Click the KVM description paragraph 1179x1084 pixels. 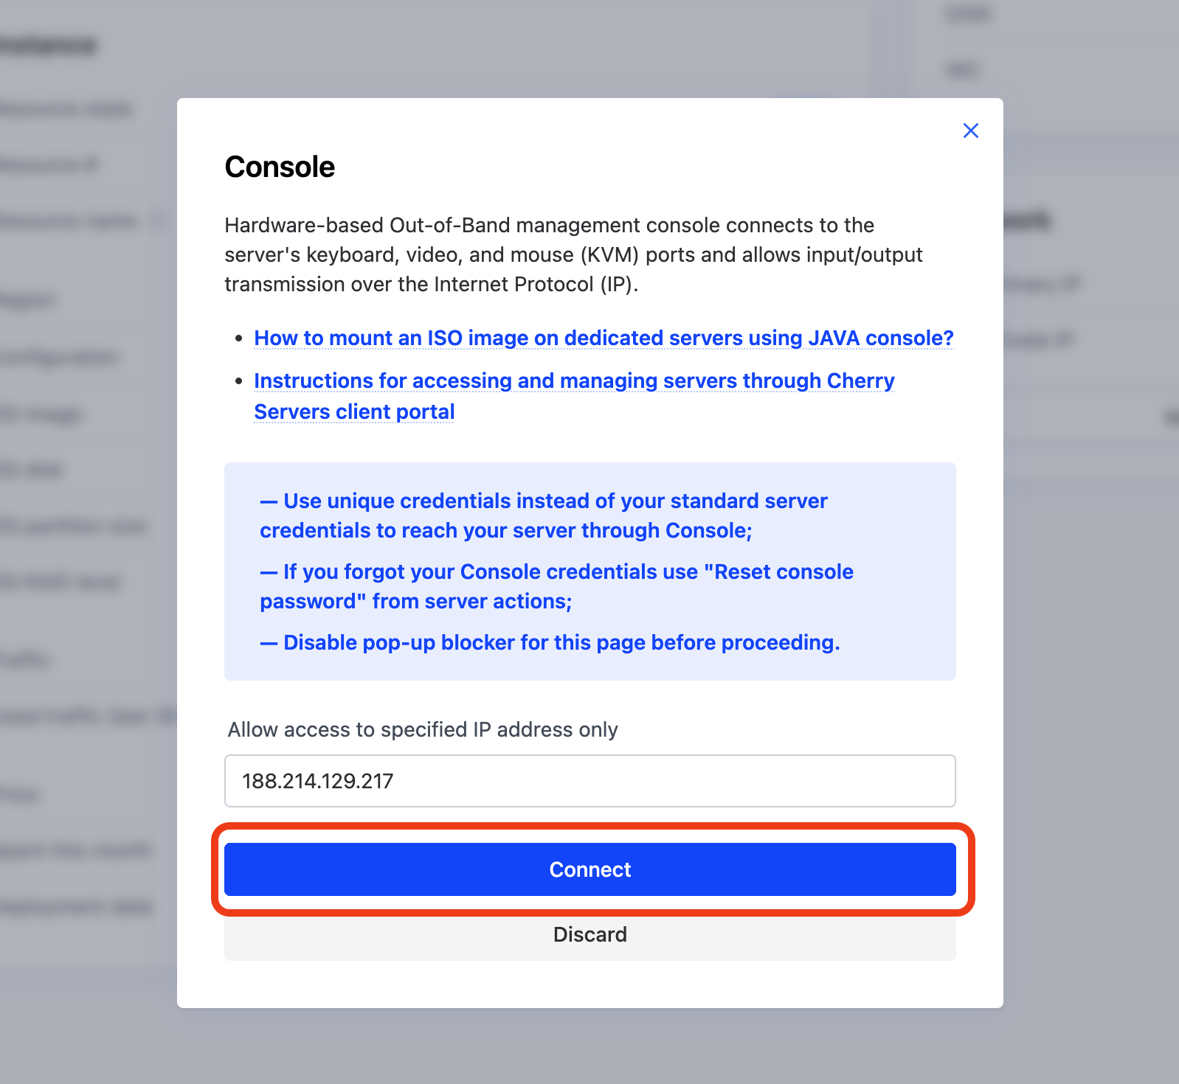tap(573, 254)
